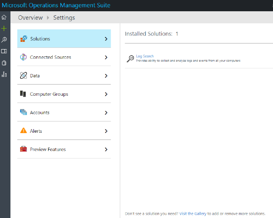This screenshot has width=273, height=218.
Task: Click the Installed Solutions: 1 heading
Action: pos(152,34)
